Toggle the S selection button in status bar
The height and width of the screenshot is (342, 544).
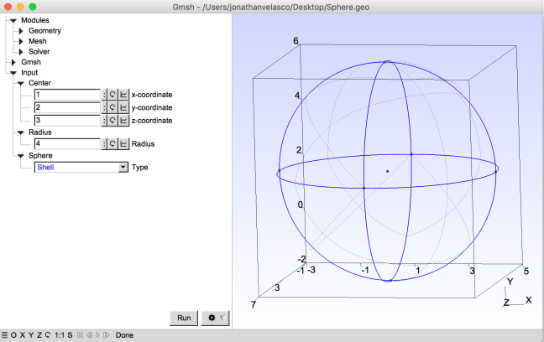(70, 335)
